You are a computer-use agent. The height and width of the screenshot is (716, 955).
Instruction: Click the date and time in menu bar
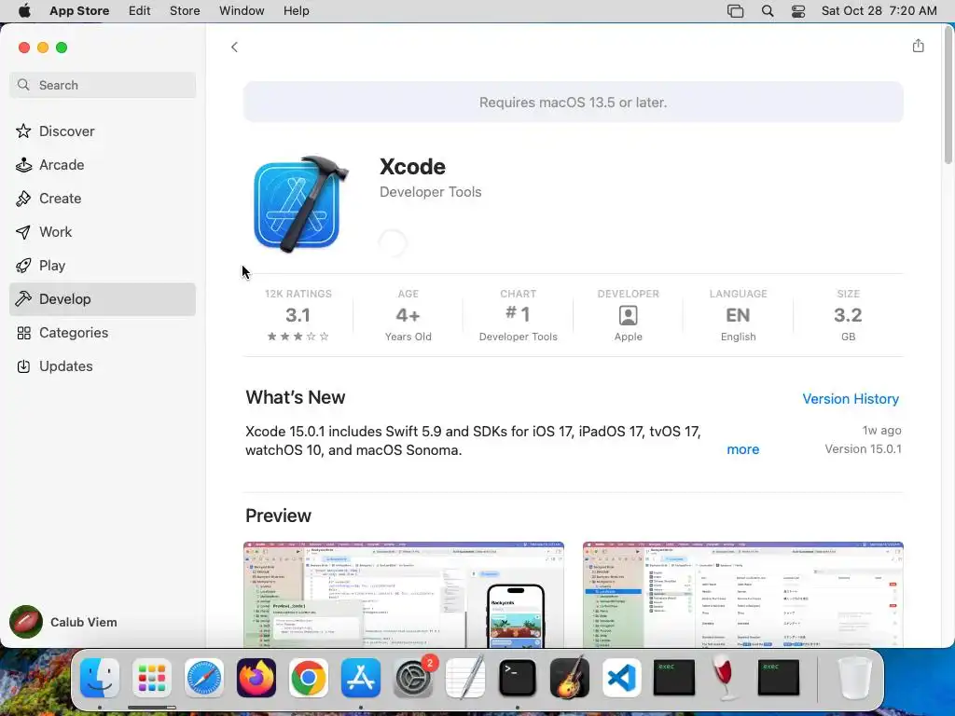tap(879, 11)
